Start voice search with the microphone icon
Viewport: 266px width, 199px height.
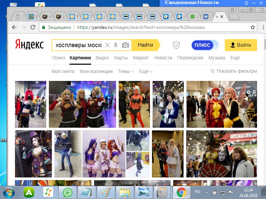(116, 45)
